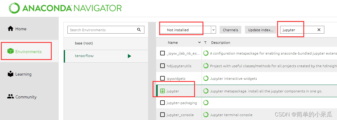Click the jupyter-packaging row type icon
Screen dimensions: 337x120
pos(206,103)
